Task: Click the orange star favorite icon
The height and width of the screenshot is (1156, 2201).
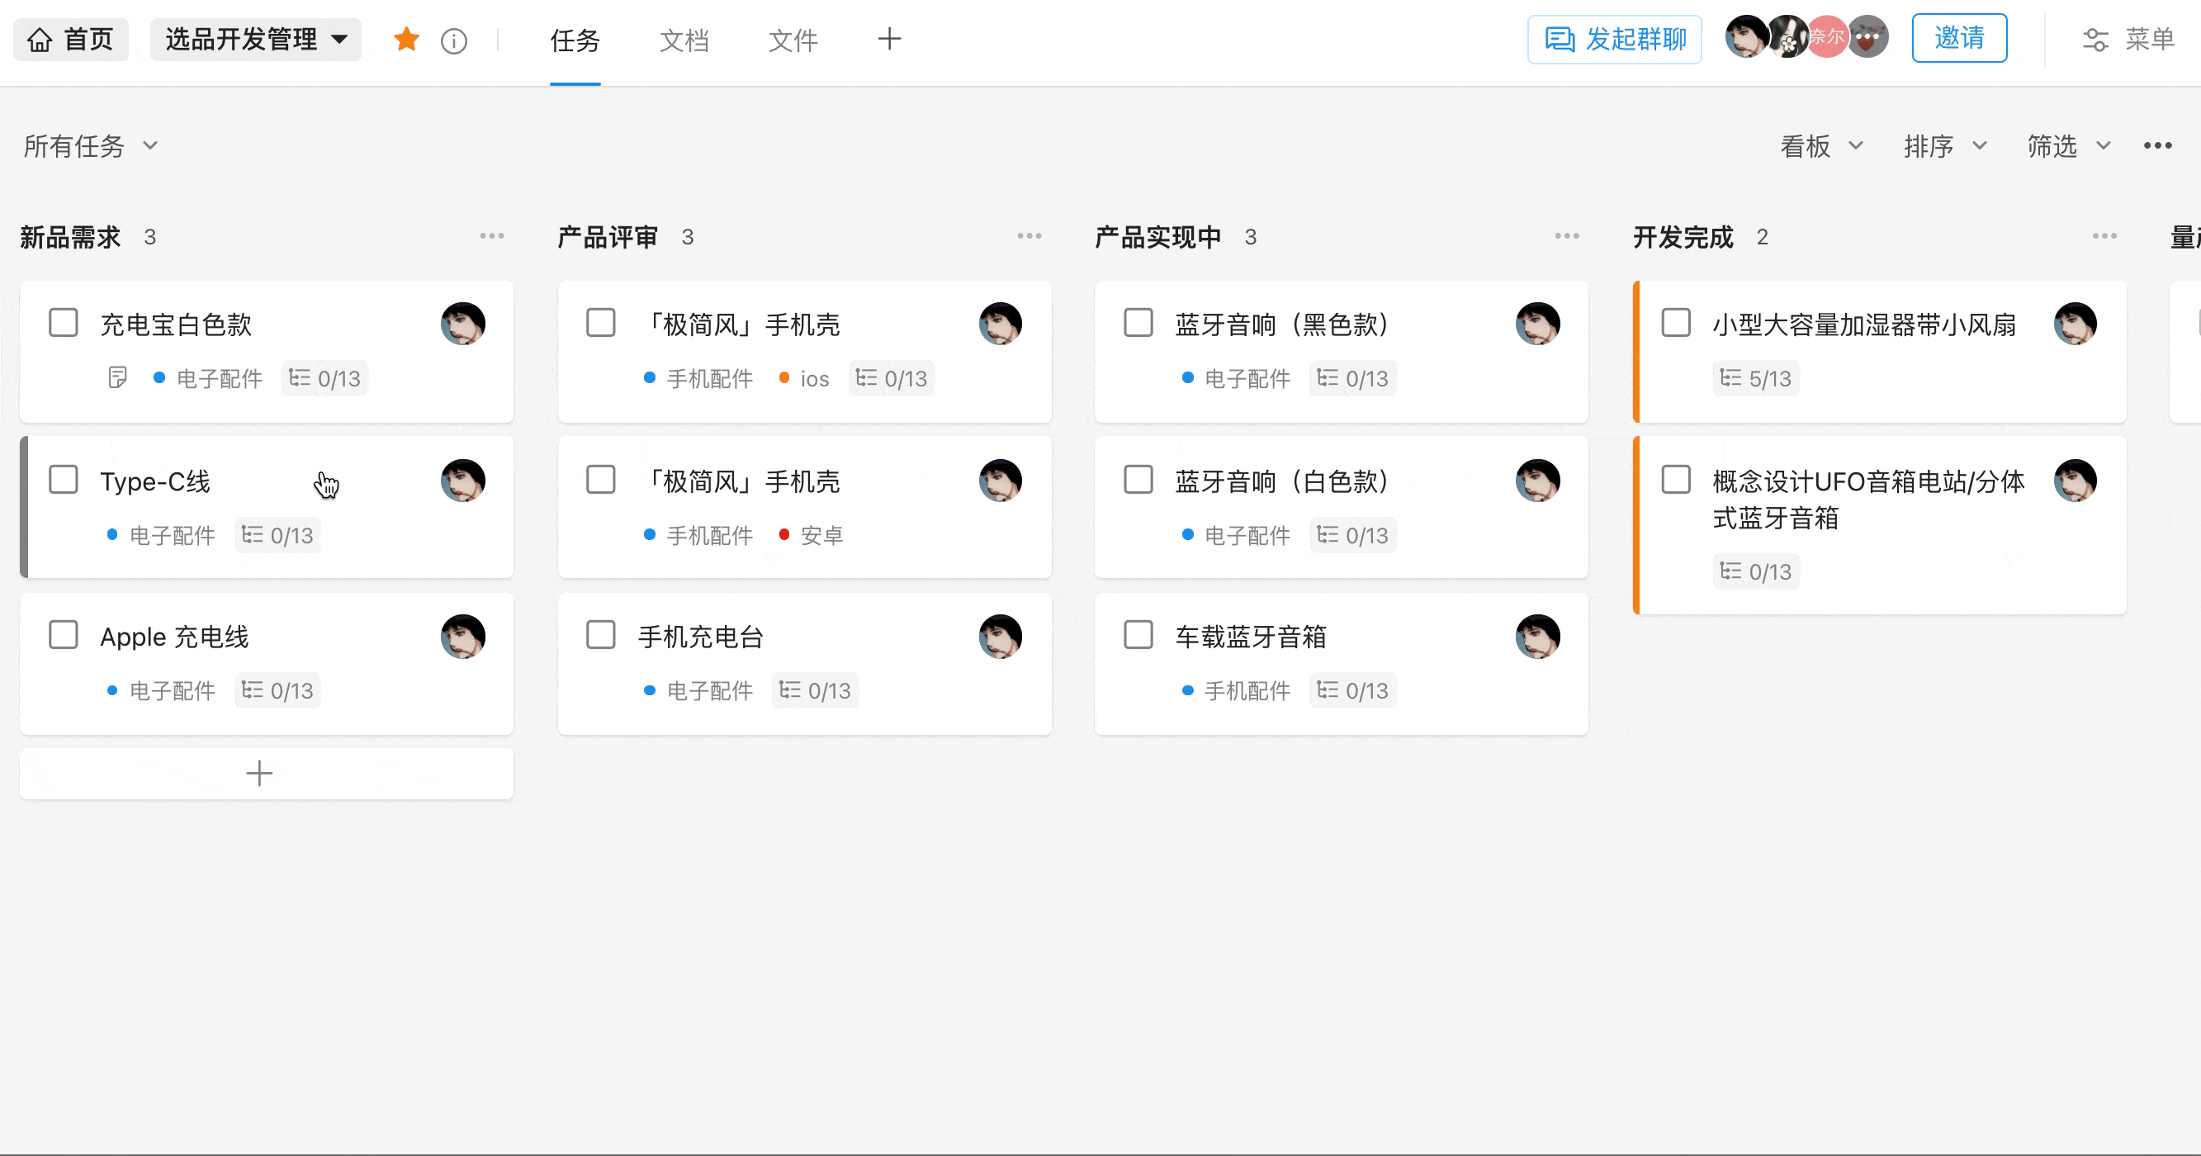Action: coord(407,40)
